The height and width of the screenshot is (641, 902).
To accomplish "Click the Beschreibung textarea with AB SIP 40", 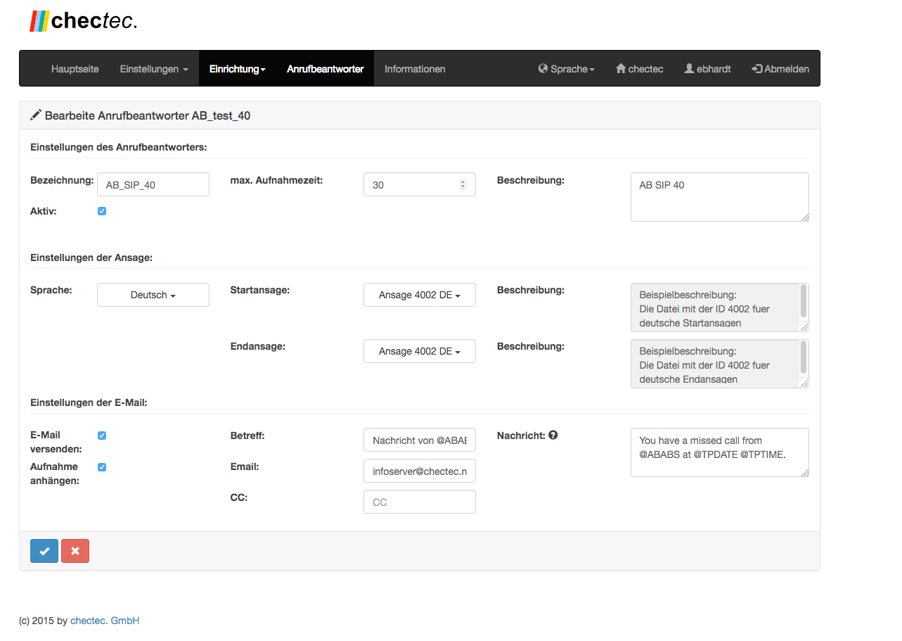I will tap(720, 197).
